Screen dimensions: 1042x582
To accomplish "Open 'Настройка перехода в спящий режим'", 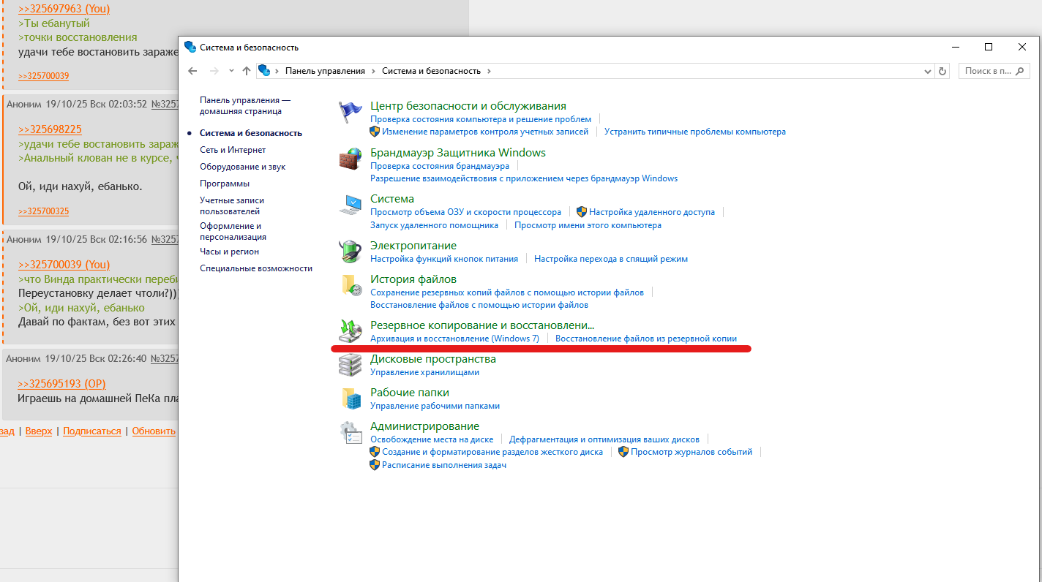I will (611, 259).
